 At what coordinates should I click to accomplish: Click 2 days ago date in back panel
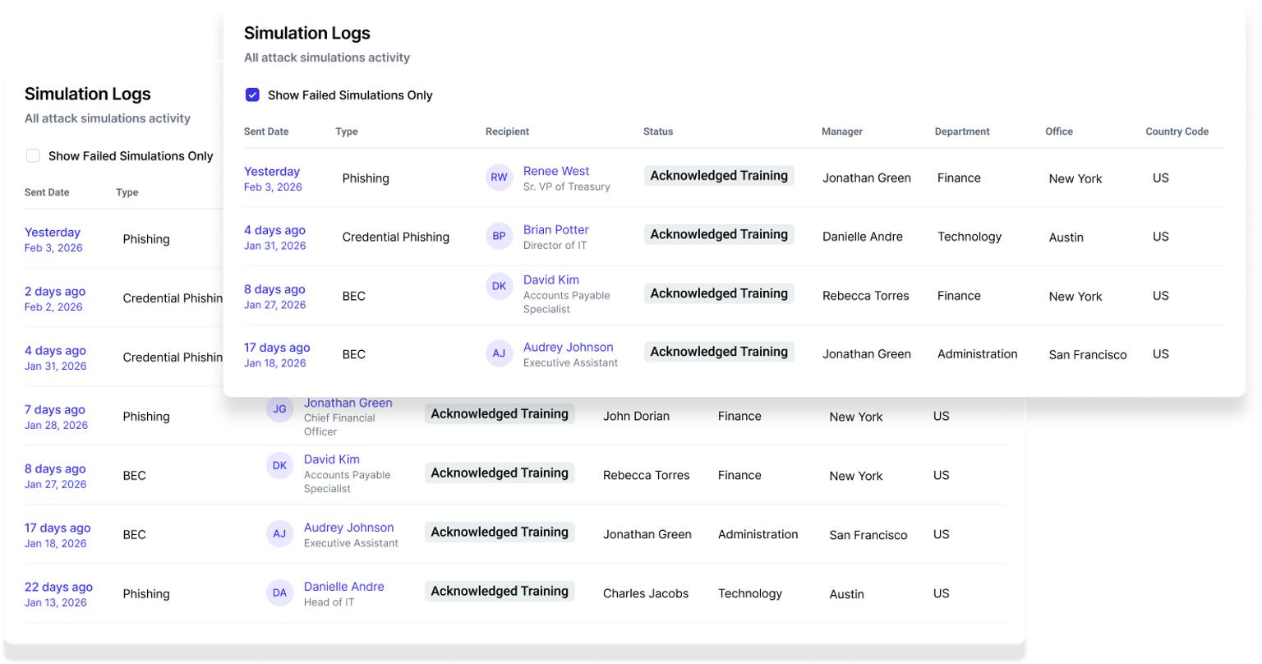coord(55,292)
